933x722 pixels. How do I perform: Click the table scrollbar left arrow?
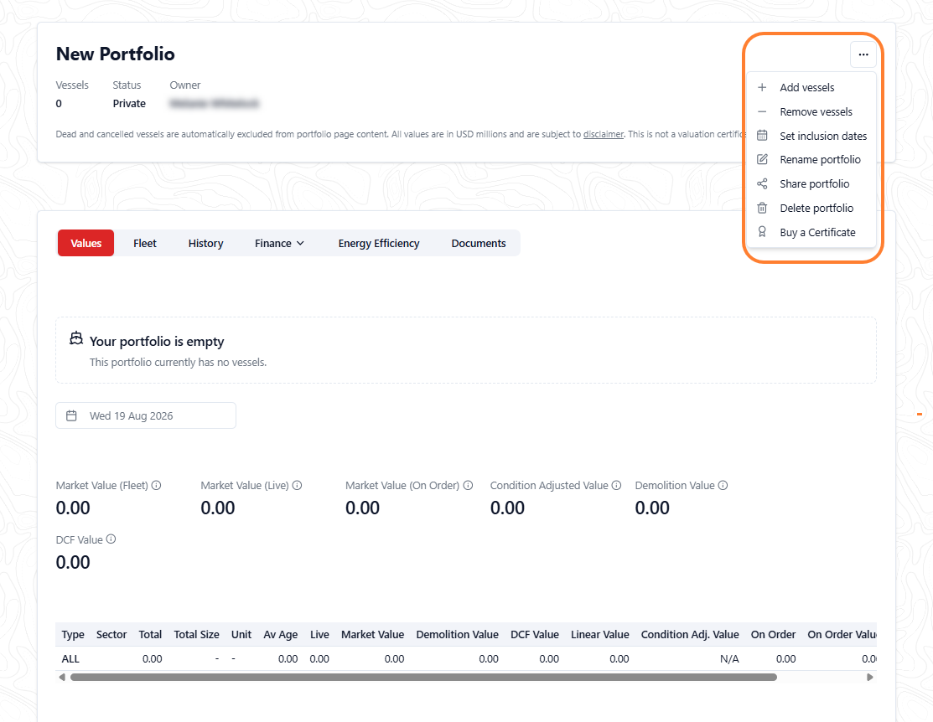pos(62,677)
